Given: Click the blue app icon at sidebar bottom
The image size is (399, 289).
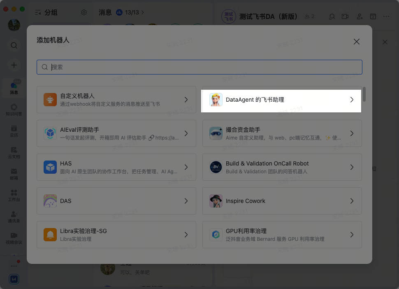Looking at the screenshot, I should (14, 279).
